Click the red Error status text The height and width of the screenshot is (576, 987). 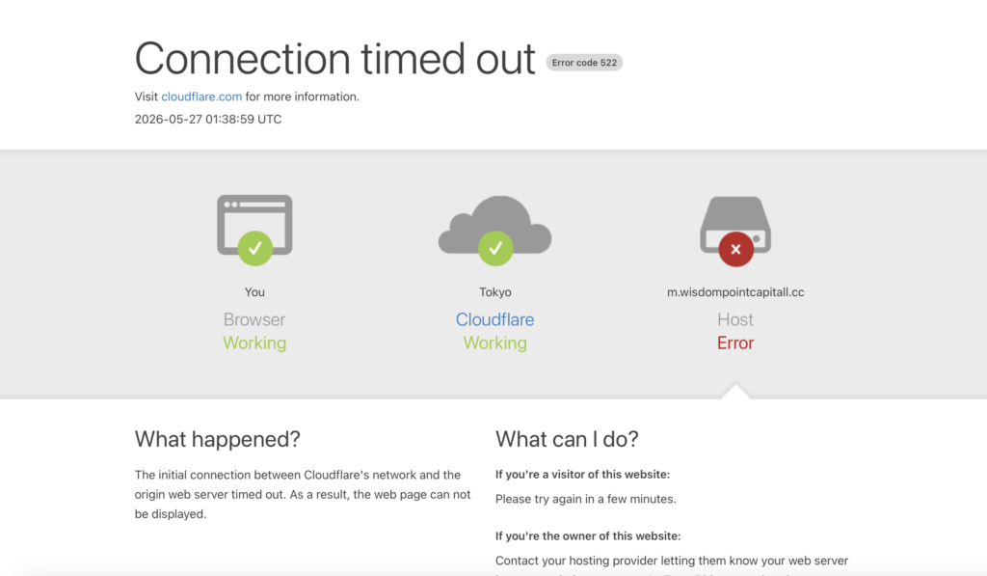click(x=735, y=343)
